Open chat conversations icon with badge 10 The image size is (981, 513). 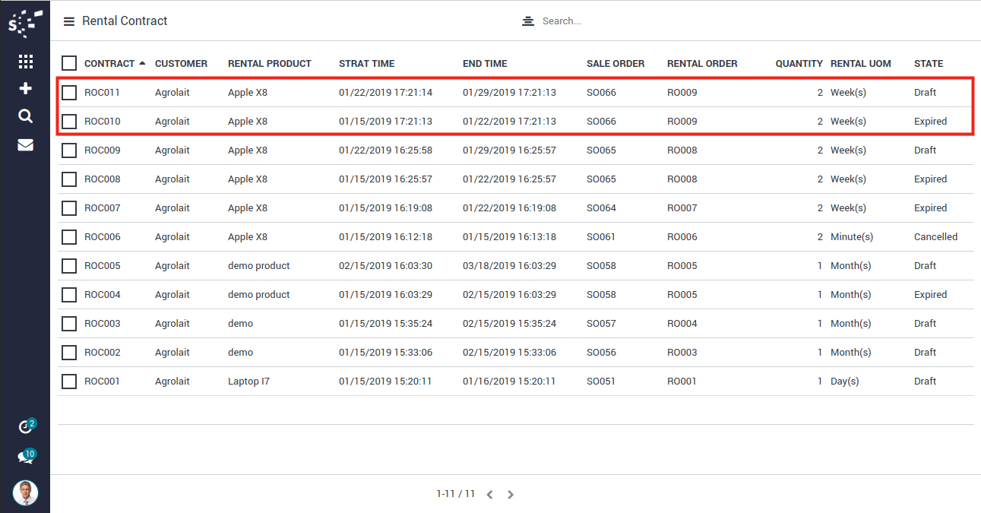coord(26,457)
